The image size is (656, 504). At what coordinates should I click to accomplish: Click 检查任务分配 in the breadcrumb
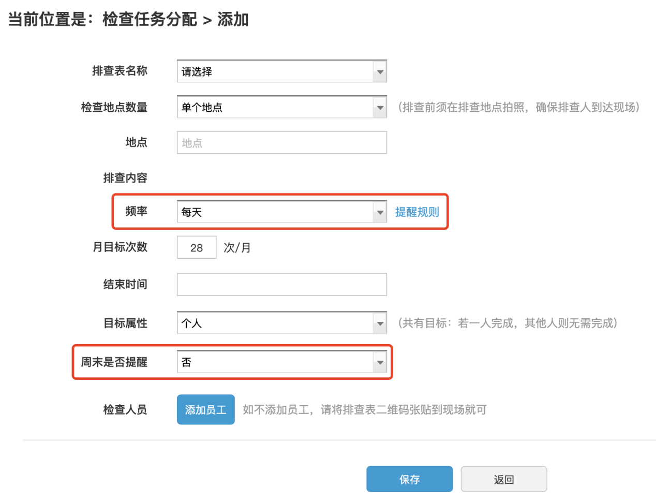(x=150, y=19)
